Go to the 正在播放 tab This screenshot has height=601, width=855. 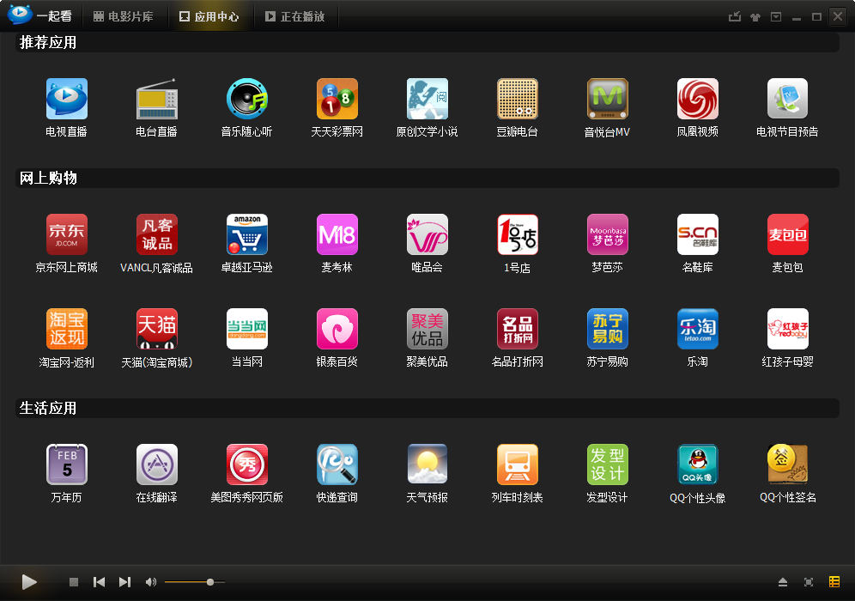pyautogui.click(x=295, y=16)
